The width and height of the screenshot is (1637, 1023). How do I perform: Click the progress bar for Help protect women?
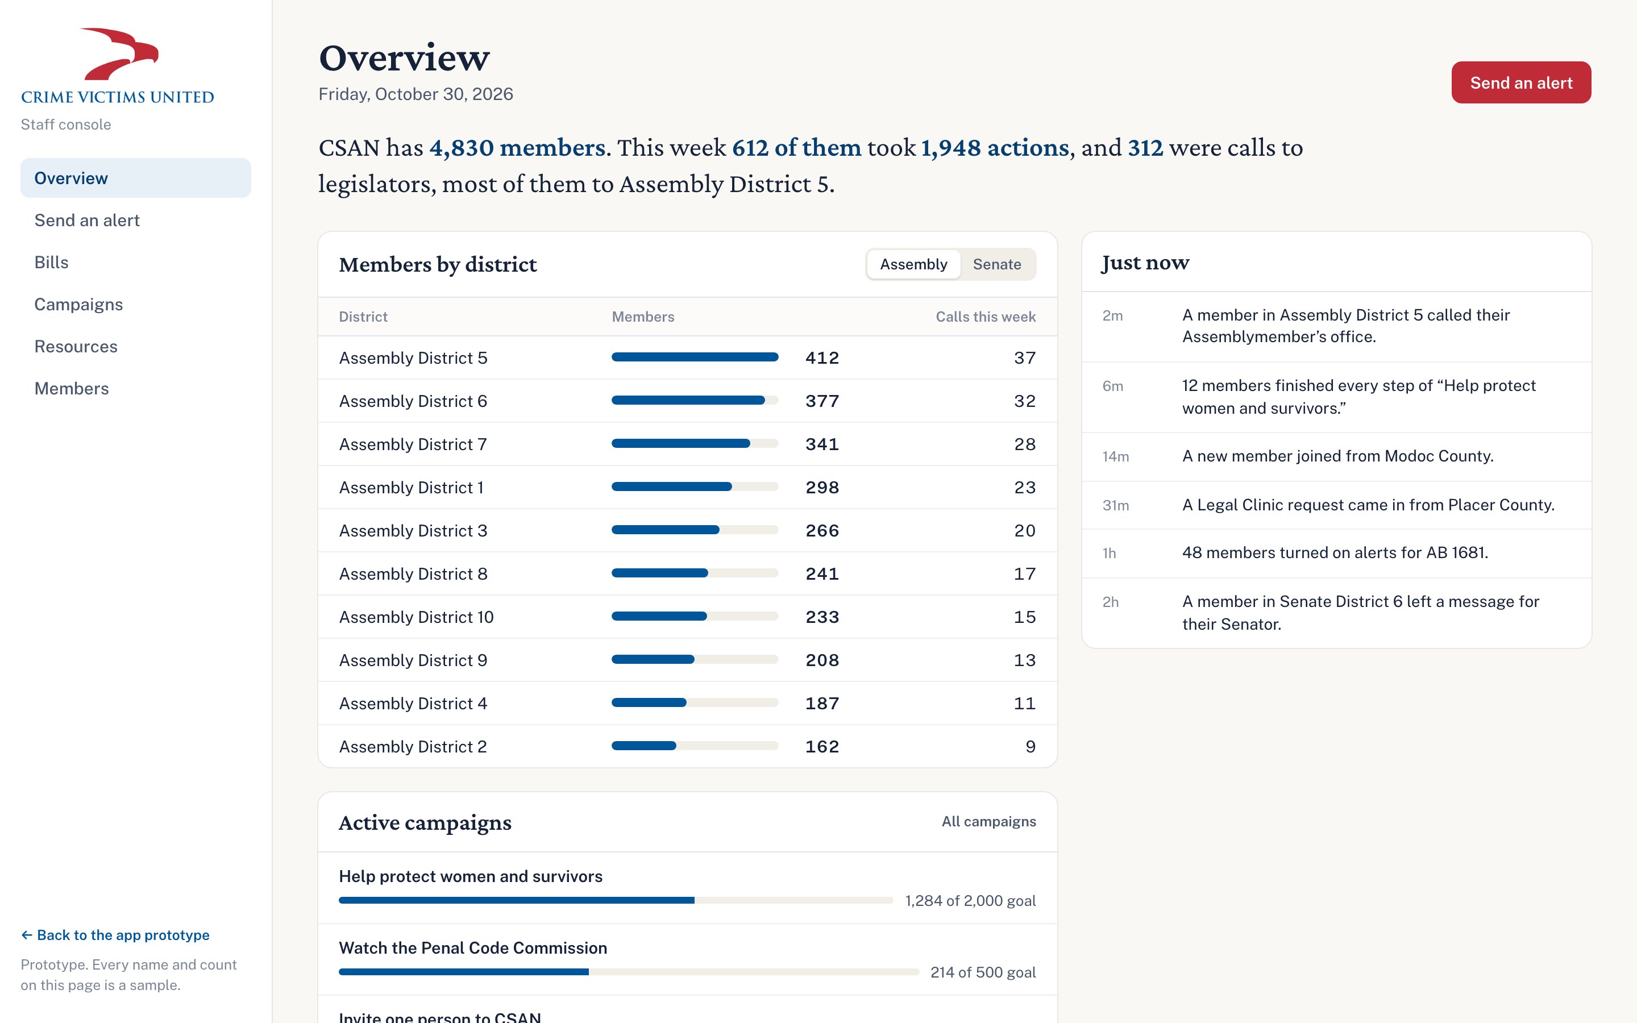(x=616, y=900)
